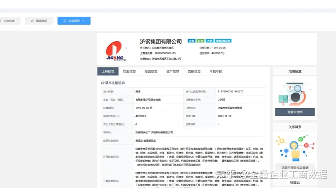Close the 企业报告 tab with its X
336x188 pixels.
click(83, 21)
